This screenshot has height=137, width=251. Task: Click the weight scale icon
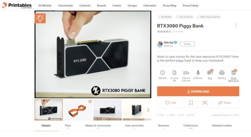222,73
